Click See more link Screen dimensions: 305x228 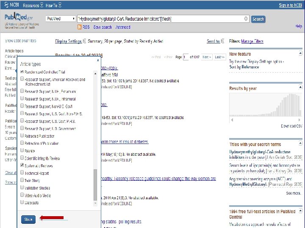click(x=293, y=193)
